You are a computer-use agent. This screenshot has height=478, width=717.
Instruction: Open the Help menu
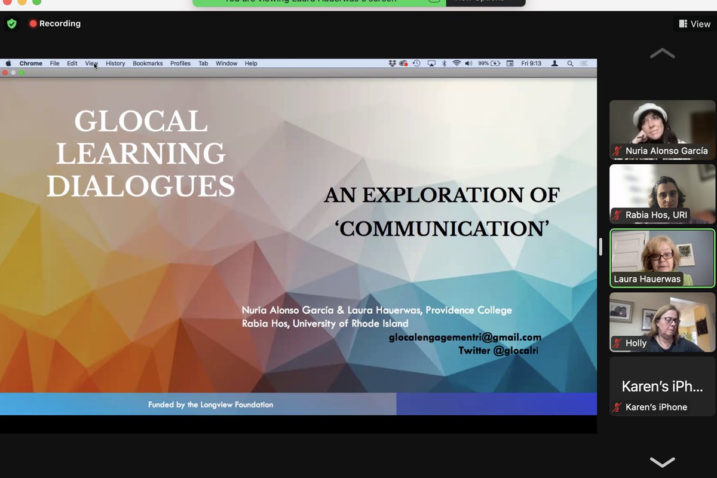pyautogui.click(x=251, y=63)
